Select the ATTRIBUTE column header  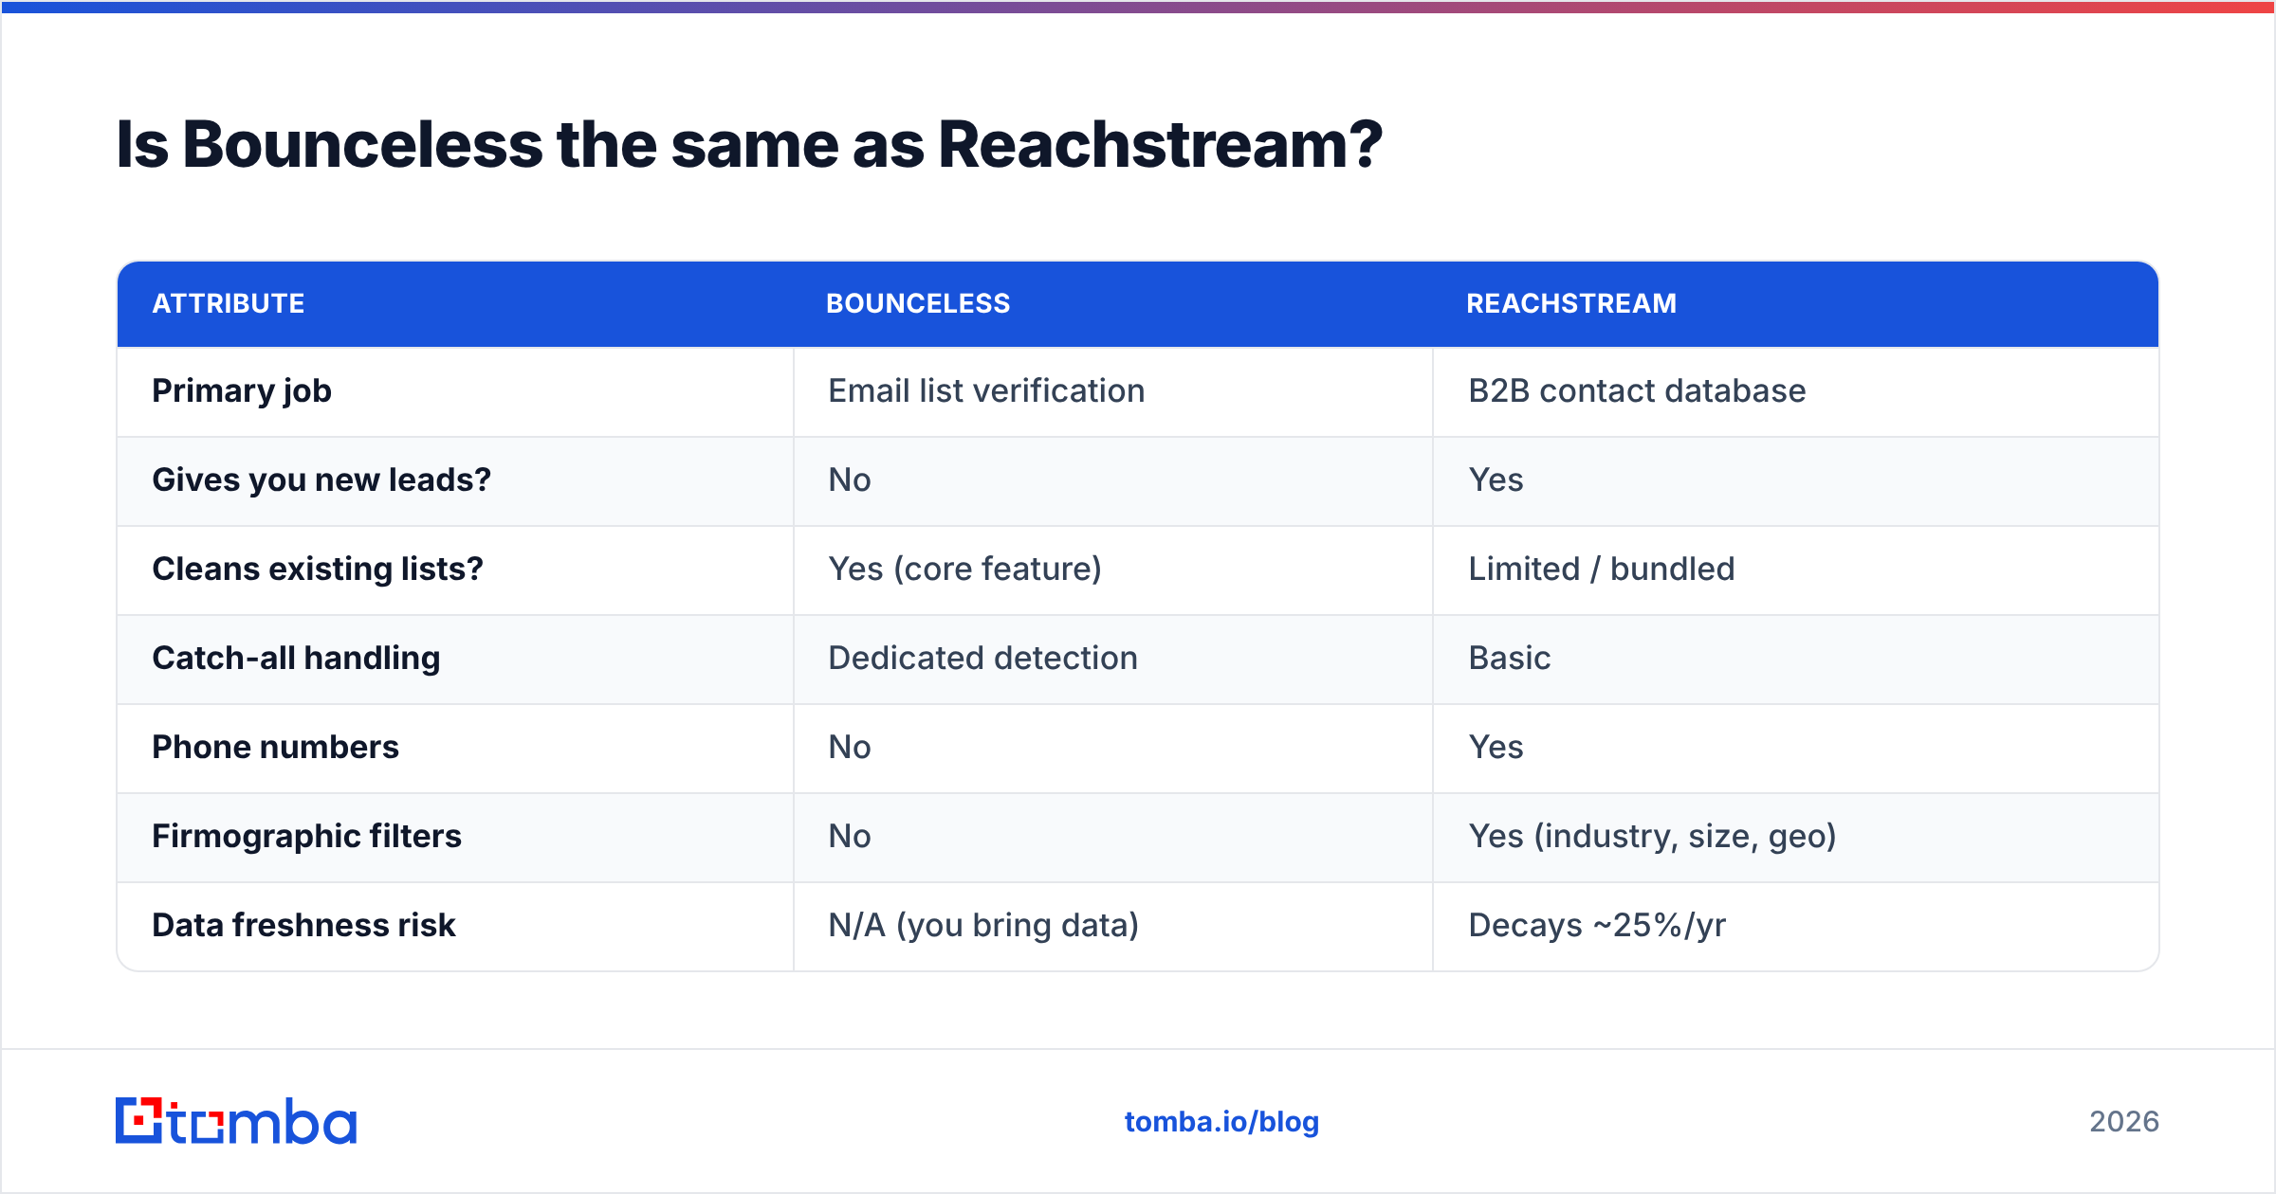click(229, 303)
